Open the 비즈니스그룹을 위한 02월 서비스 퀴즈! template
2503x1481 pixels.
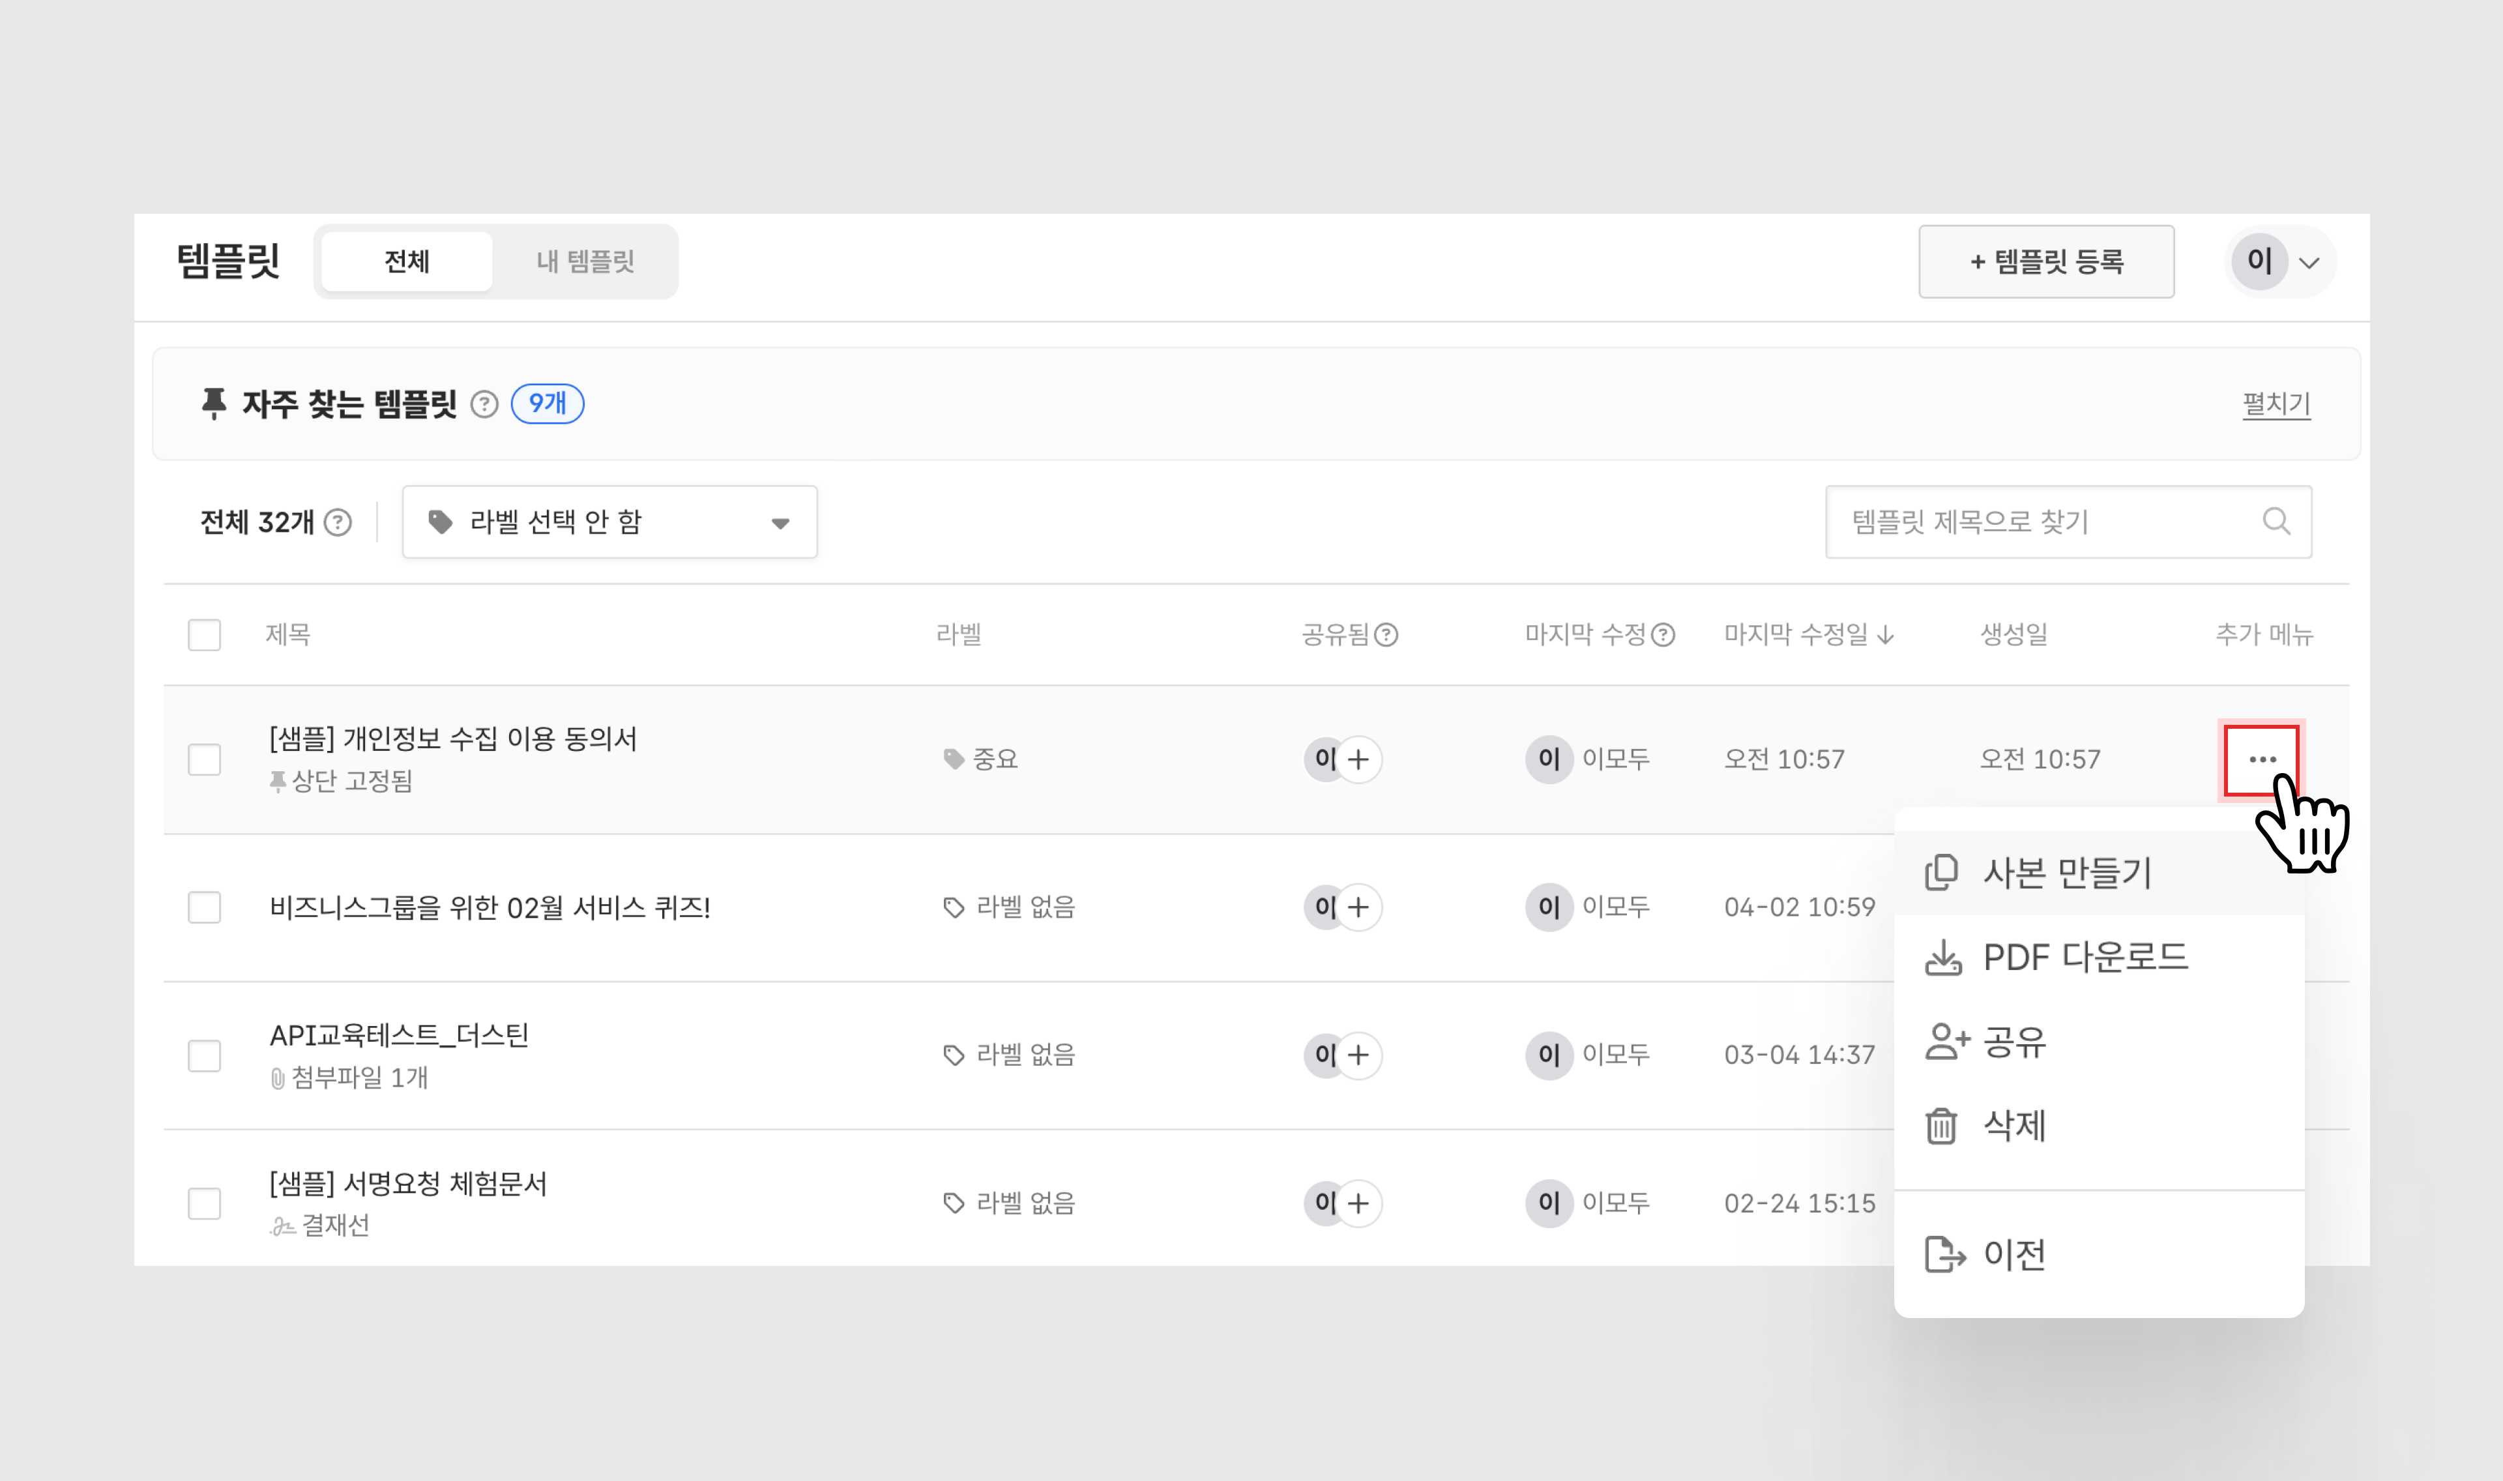point(490,907)
